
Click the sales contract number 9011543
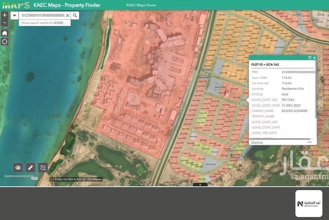tap(288, 100)
